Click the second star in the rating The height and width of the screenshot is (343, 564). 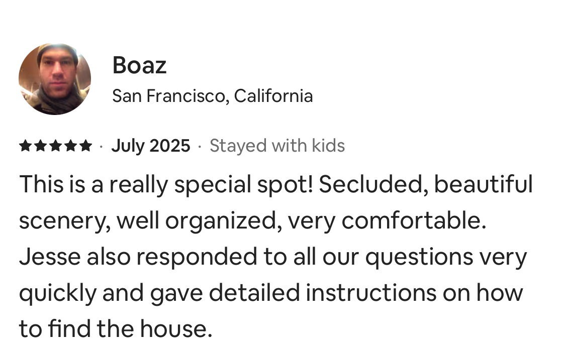(x=40, y=146)
